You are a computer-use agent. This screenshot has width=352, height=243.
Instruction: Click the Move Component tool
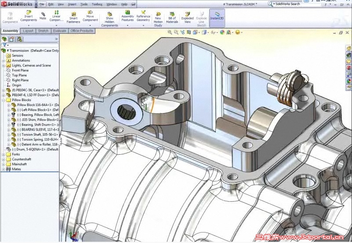pos(90,16)
